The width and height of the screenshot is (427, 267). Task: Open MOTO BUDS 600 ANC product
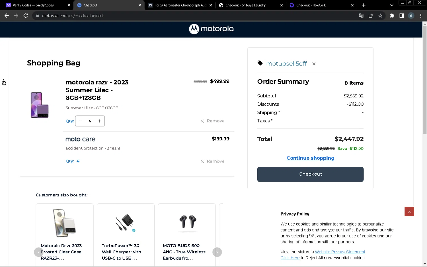click(187, 235)
